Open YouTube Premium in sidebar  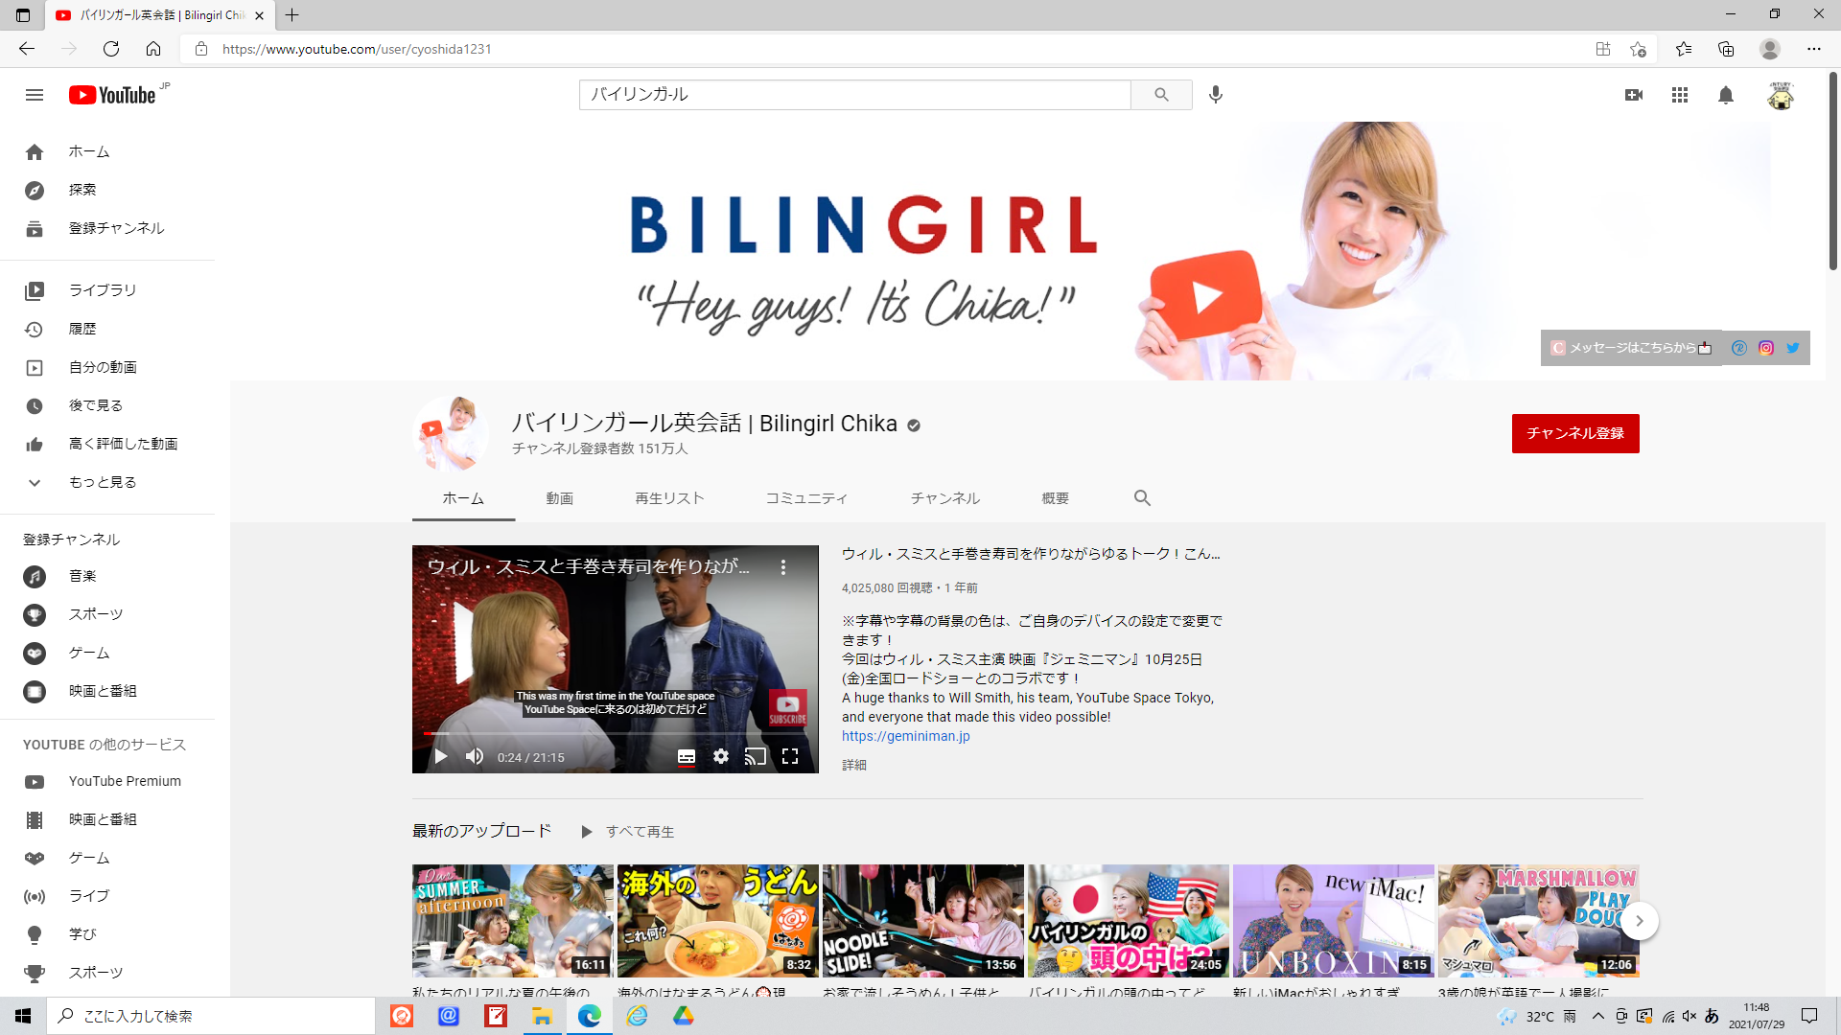pyautogui.click(x=107, y=781)
